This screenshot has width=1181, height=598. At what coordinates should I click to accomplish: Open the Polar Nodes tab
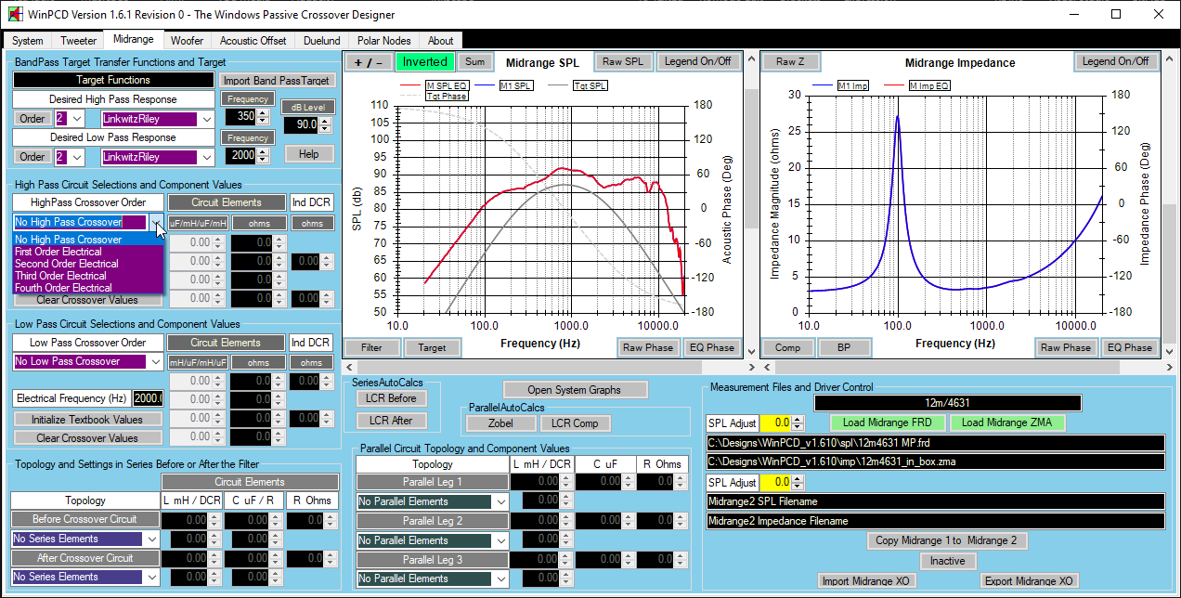(x=383, y=41)
